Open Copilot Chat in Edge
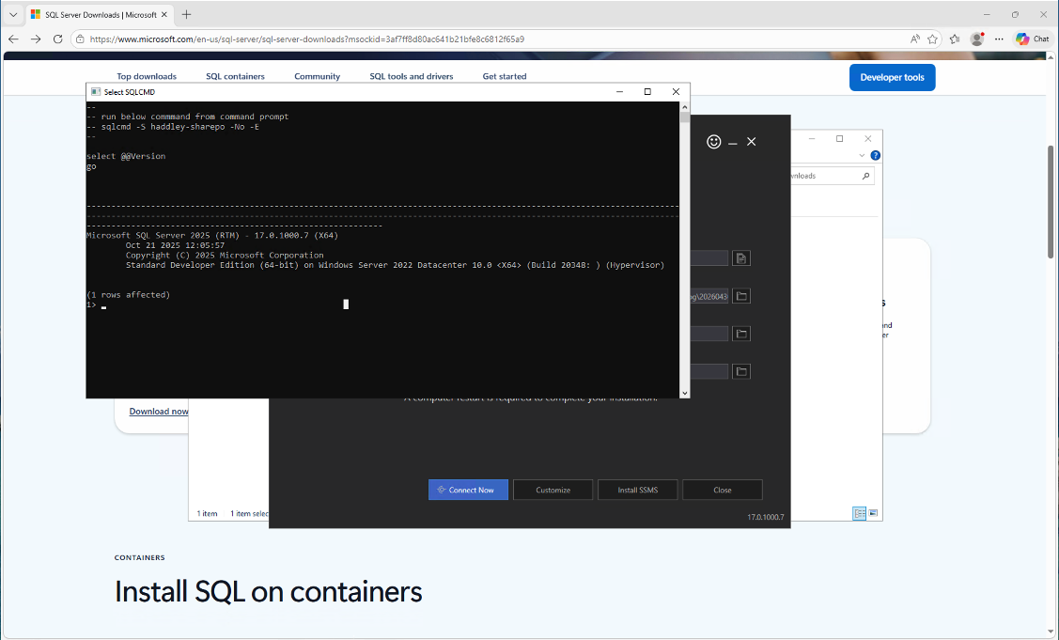1059x640 pixels. coord(1032,39)
